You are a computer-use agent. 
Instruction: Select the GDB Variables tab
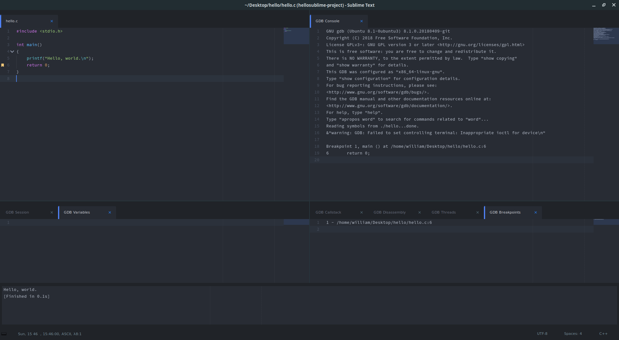tap(87, 213)
